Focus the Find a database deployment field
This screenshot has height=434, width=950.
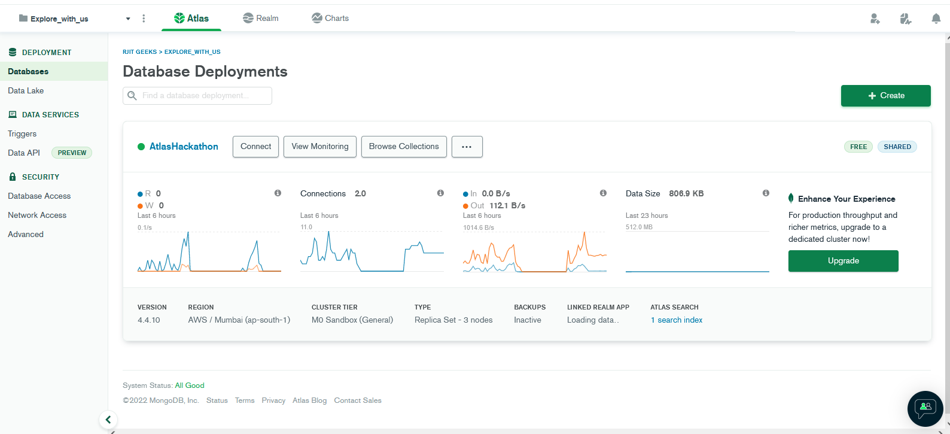point(197,96)
